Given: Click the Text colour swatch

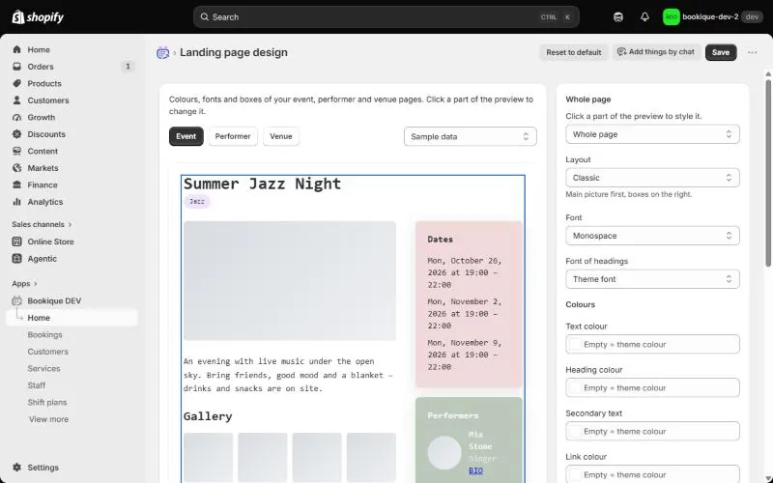Looking at the screenshot, I should tap(575, 345).
